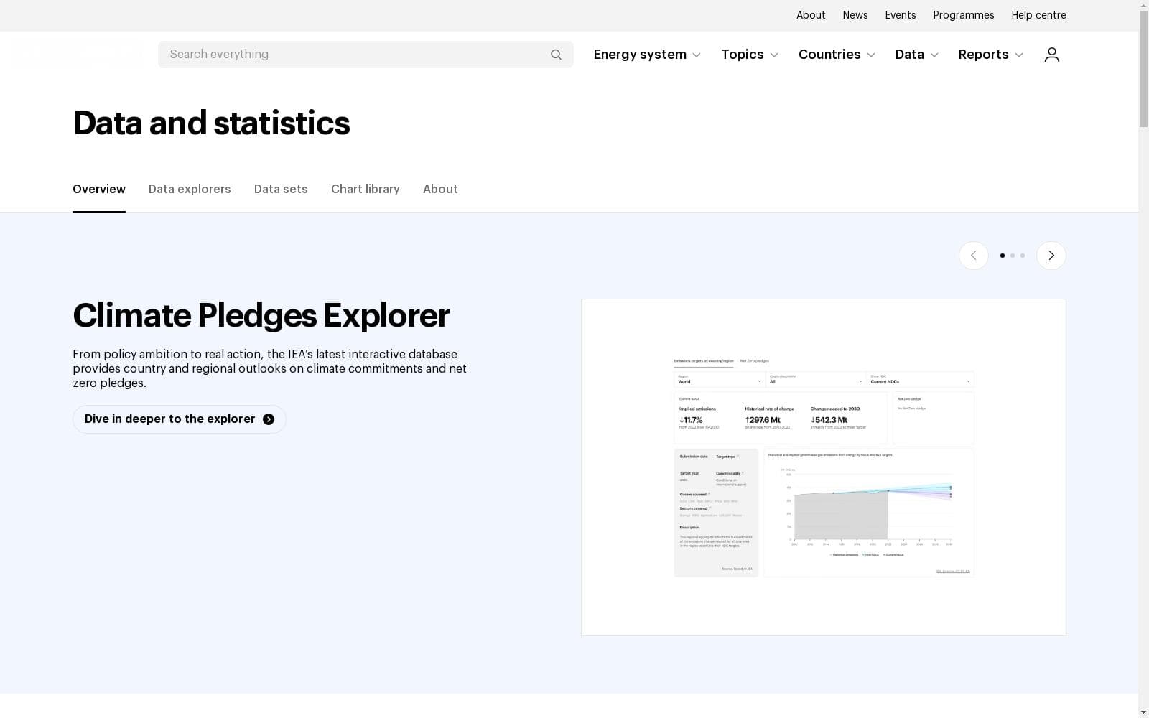Go to previous carousel slide arrow
Screen dimensions: 1149x718
(x=974, y=256)
